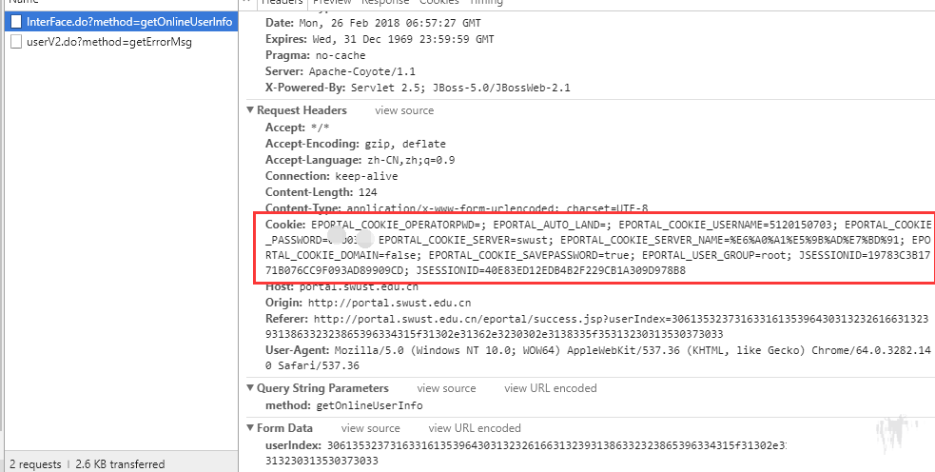Switch to the Preview tab
The height and width of the screenshot is (472, 935).
tap(332, 3)
